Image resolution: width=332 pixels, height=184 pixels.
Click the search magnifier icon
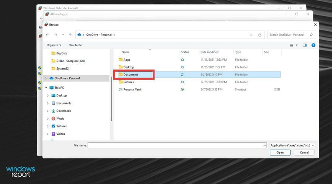pyautogui.click(x=311, y=35)
